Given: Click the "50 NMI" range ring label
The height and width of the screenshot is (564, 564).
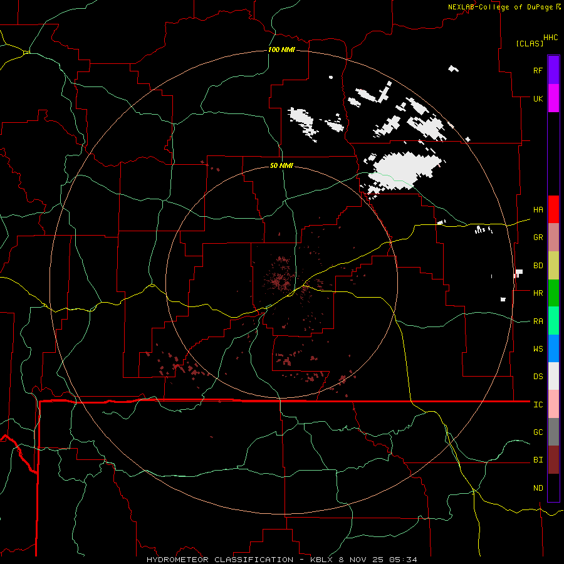Looking at the screenshot, I should [281, 165].
